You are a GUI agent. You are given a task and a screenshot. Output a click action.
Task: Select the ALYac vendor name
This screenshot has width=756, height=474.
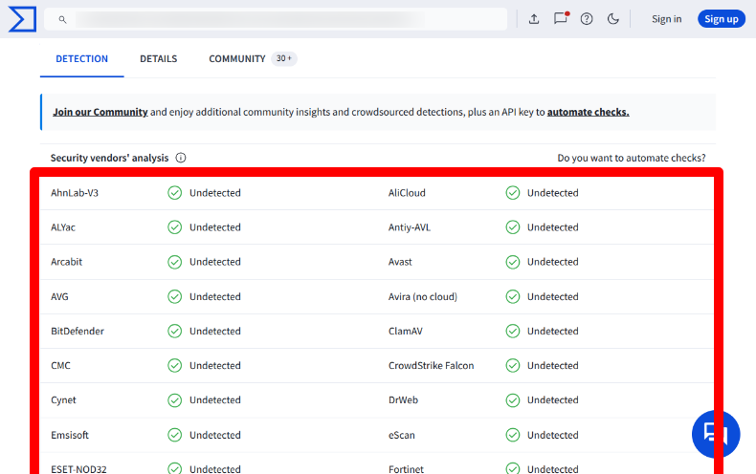click(63, 227)
